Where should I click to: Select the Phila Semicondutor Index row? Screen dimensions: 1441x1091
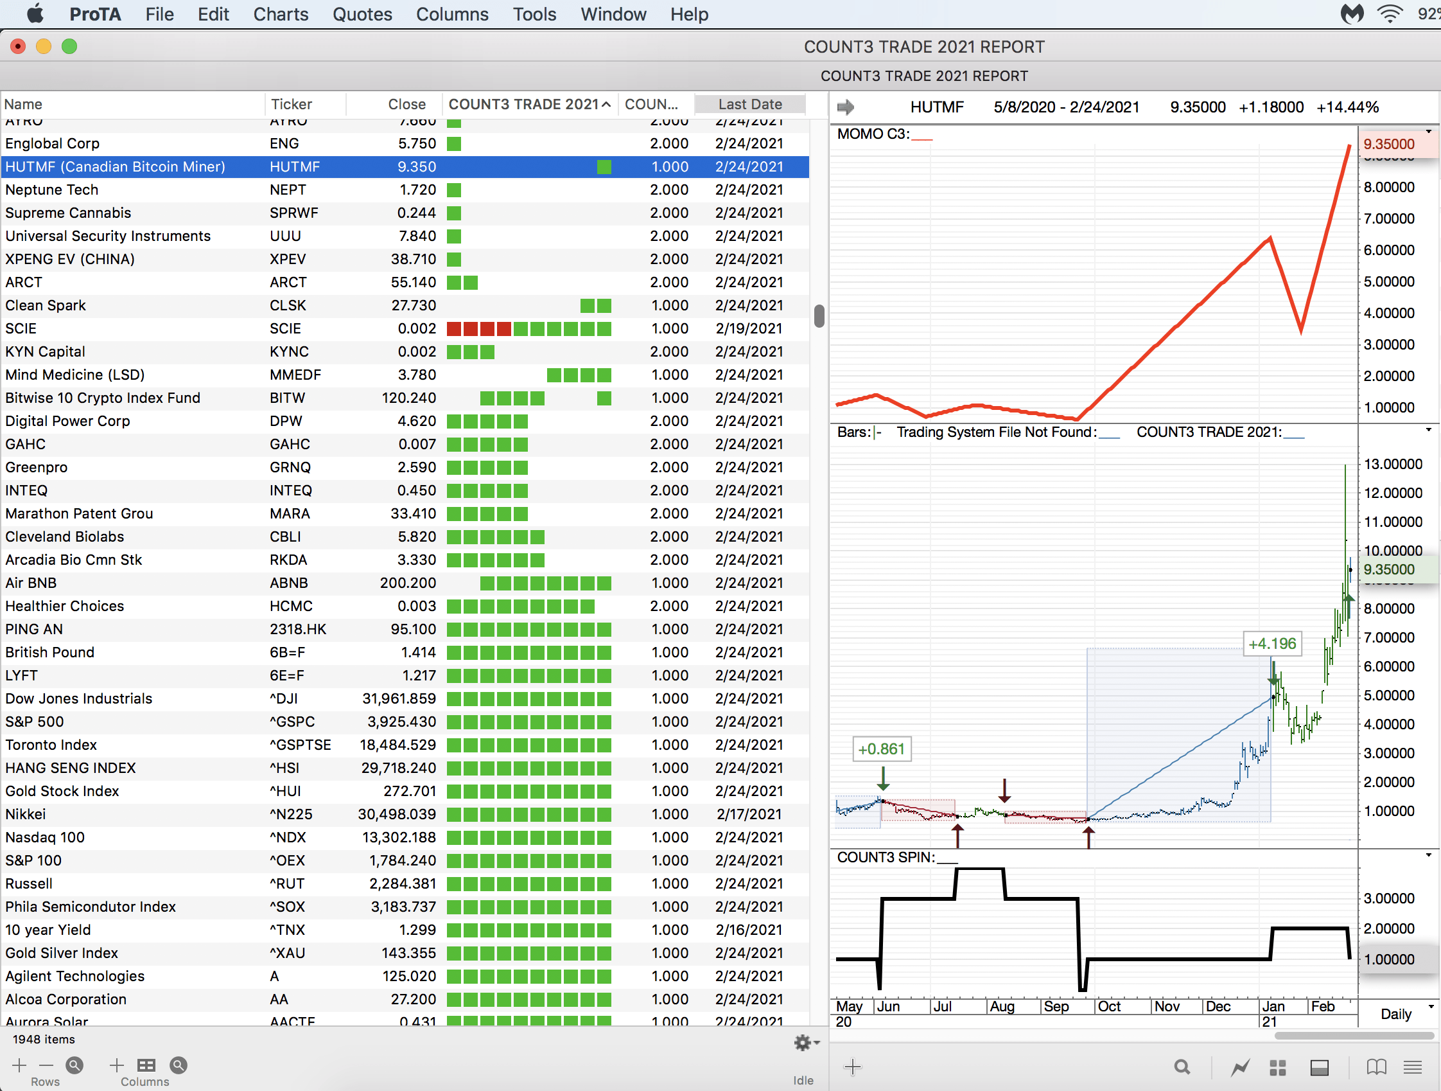405,907
